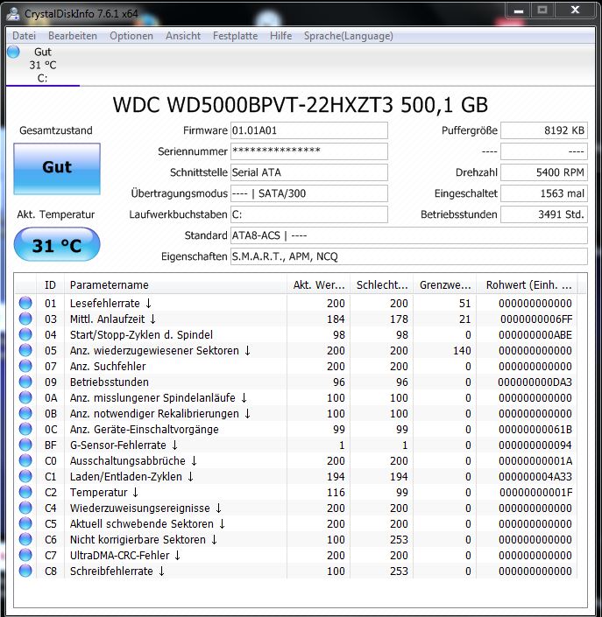Click raw value 000000000DA3
602x617 pixels.
535,382
